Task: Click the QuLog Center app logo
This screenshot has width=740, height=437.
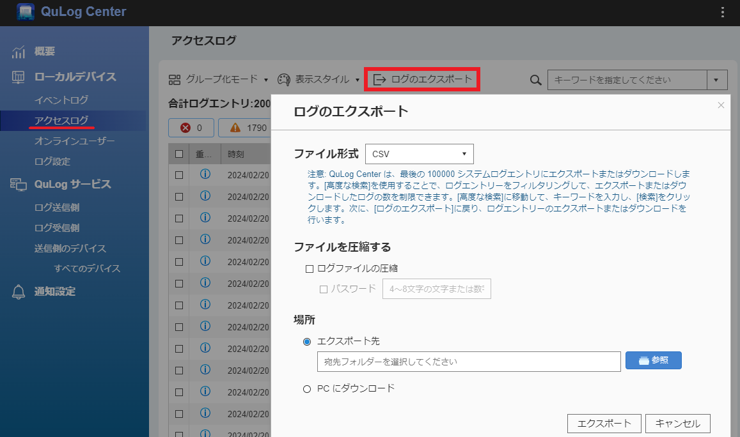Action: 26,11
